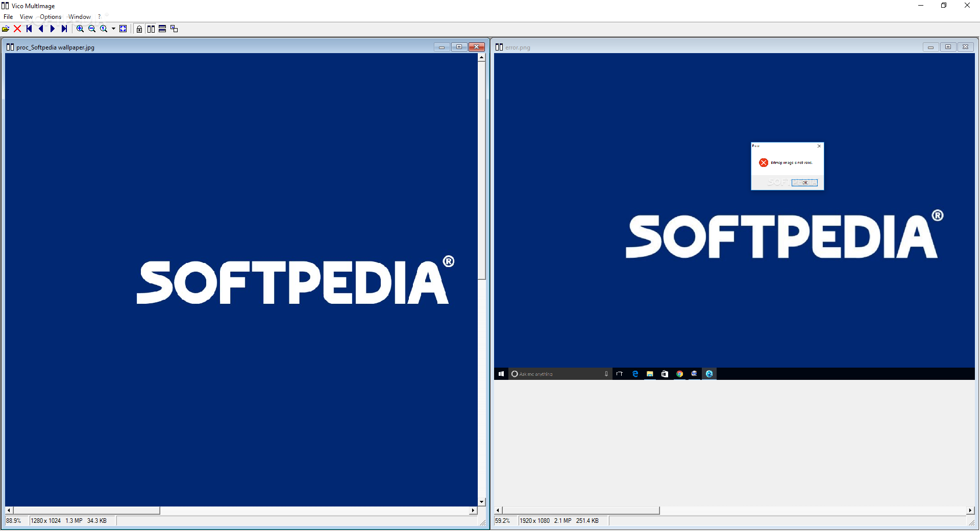Click resize grip of error.png window
This screenshot has height=531, width=980.
click(972, 522)
